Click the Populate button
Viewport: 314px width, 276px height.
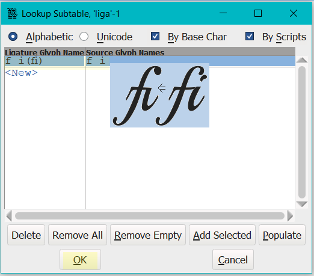[x=282, y=235]
